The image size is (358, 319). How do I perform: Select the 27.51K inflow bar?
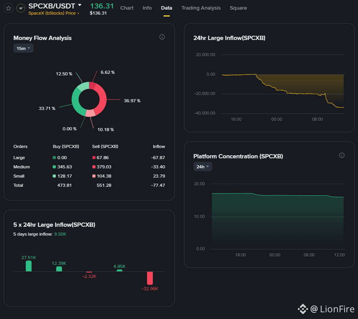pos(28,266)
